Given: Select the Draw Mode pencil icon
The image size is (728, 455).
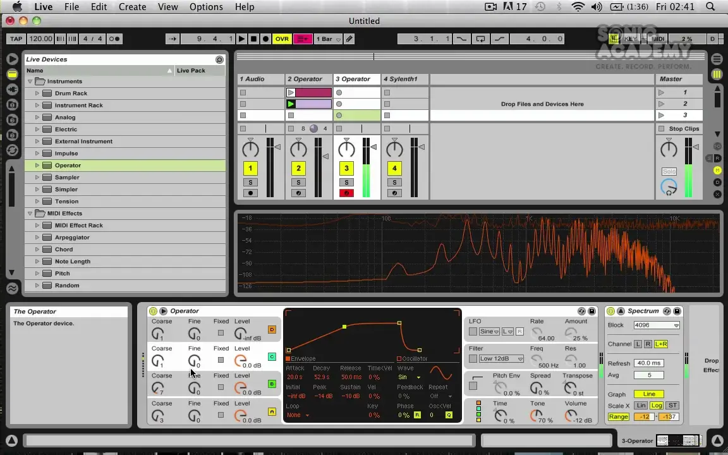Looking at the screenshot, I should coord(349,39).
